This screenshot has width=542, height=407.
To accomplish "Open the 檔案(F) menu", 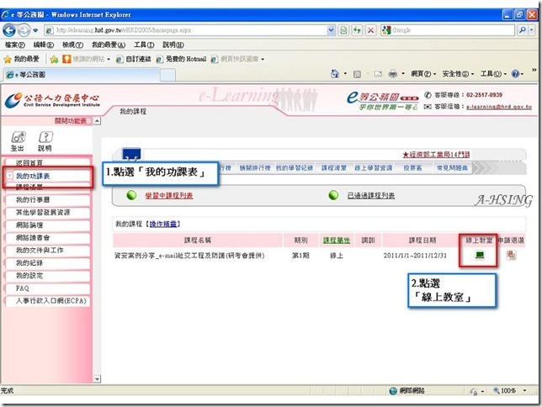I will coord(15,45).
